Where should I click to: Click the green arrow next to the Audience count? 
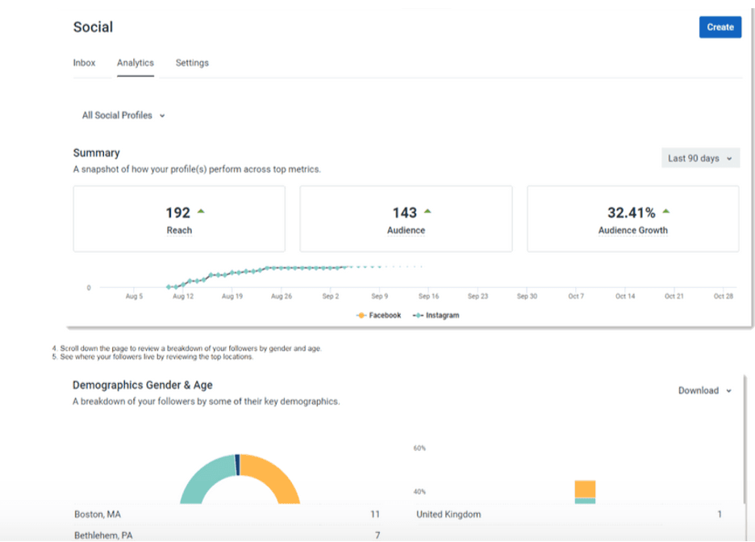pos(427,211)
